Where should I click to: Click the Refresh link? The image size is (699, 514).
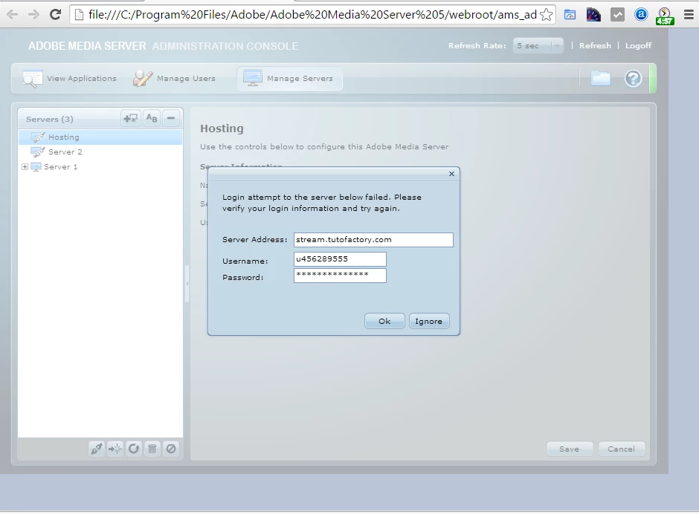pos(595,45)
